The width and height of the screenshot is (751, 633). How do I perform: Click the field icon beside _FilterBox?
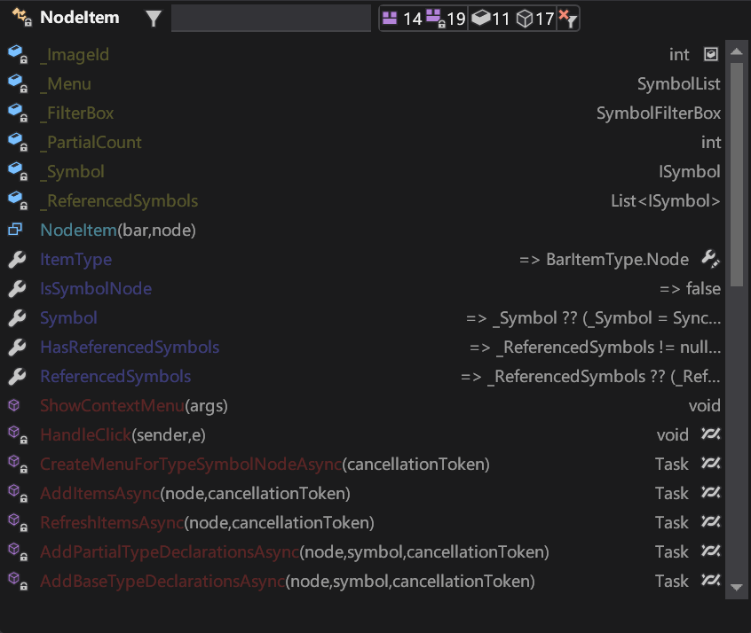pyautogui.click(x=15, y=113)
